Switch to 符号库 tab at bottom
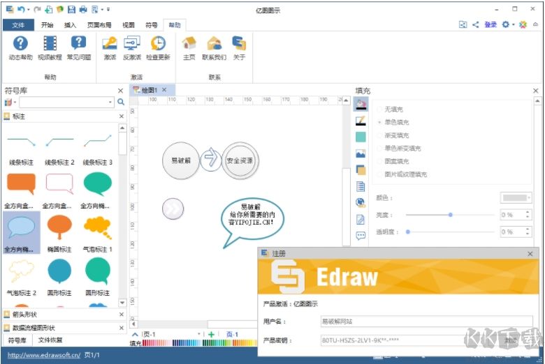545x364 pixels. point(17,340)
